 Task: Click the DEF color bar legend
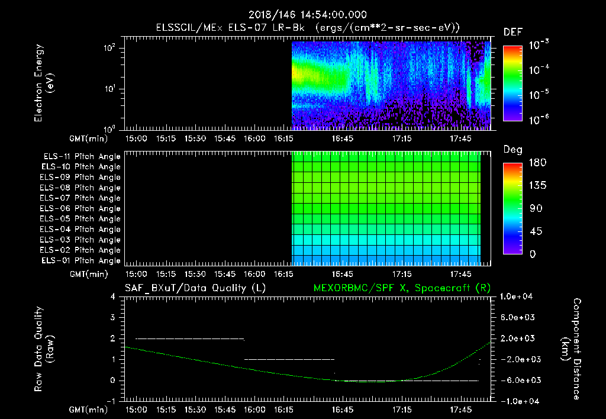tap(512, 83)
